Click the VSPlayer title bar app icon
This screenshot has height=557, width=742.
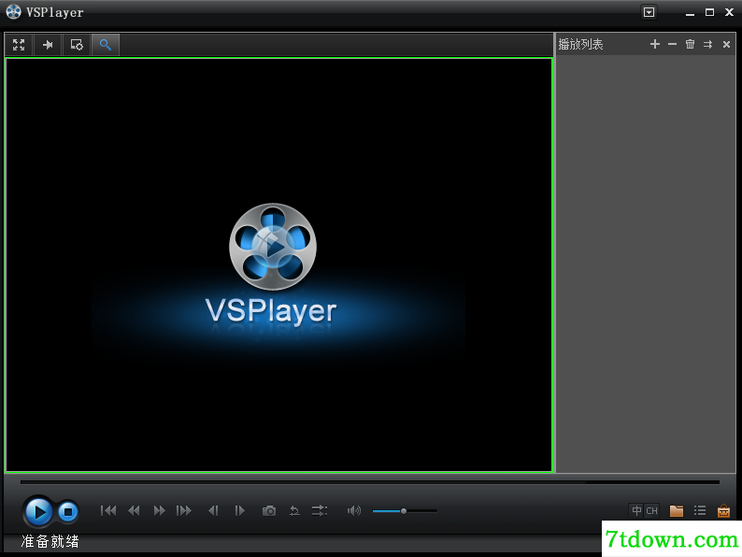click(13, 12)
